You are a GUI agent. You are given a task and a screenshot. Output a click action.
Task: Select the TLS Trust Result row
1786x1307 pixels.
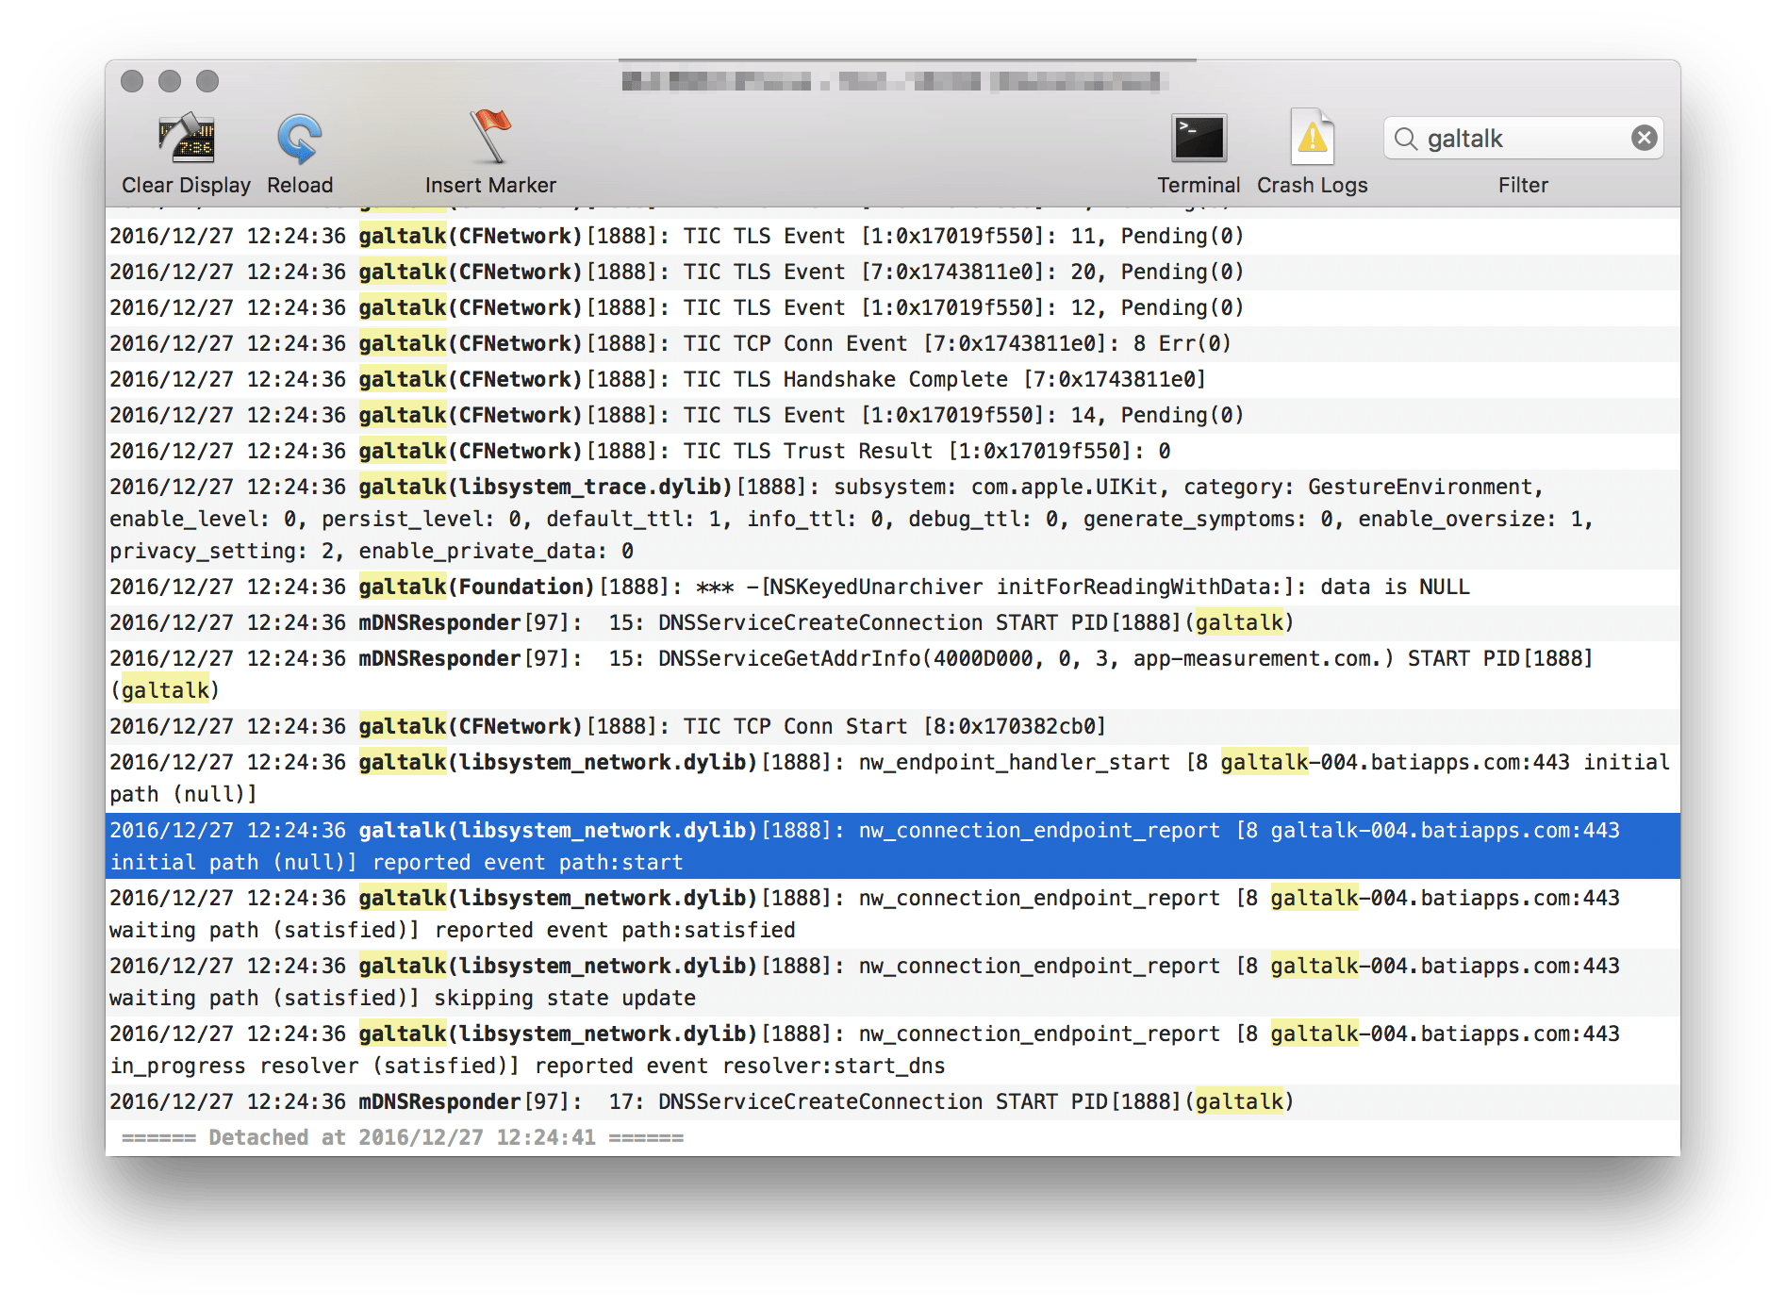[x=892, y=452]
